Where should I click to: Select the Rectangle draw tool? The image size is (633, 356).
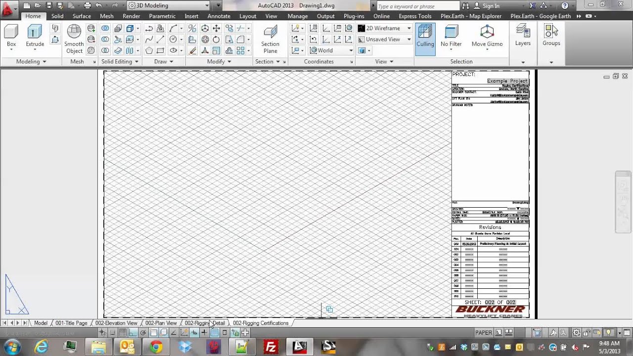pyautogui.click(x=161, y=50)
